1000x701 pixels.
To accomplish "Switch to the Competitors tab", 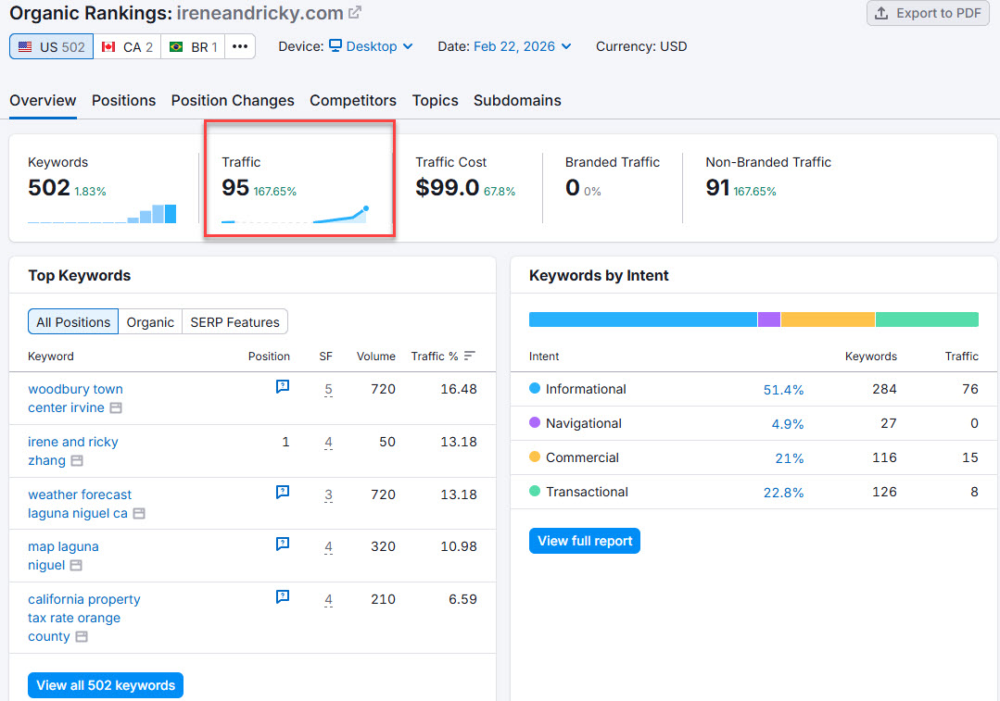I will [353, 101].
